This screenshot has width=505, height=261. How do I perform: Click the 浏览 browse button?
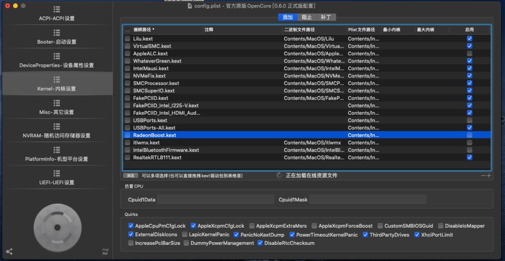tap(131, 175)
